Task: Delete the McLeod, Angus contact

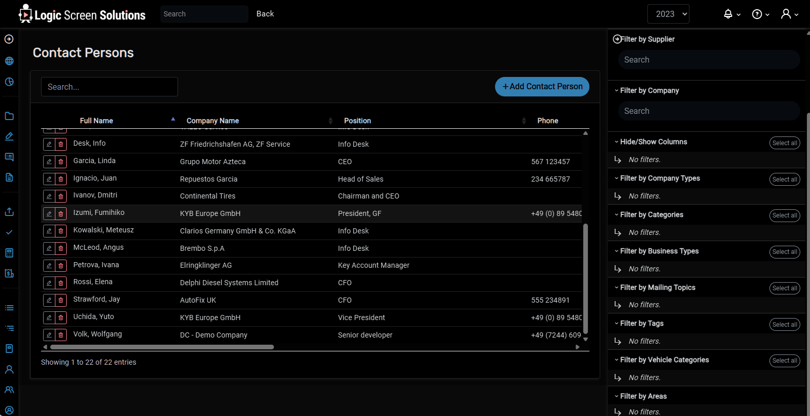Action: pyautogui.click(x=61, y=248)
